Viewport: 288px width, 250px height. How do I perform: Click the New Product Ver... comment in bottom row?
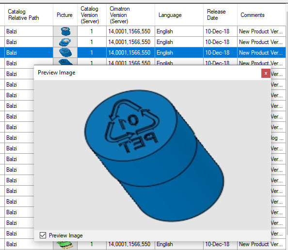click(261, 244)
